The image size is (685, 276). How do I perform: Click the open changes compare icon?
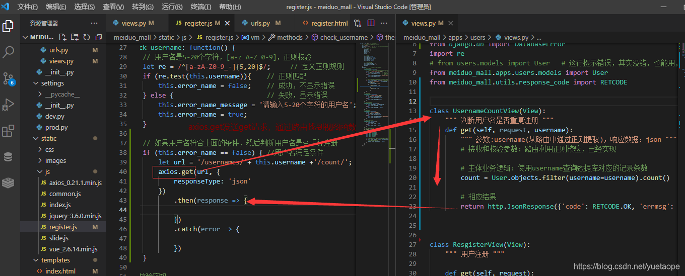point(358,23)
